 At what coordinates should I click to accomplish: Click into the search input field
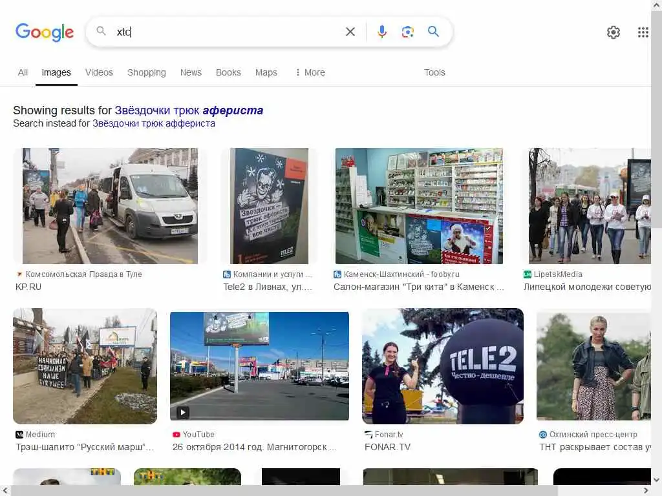pyautogui.click(x=228, y=32)
